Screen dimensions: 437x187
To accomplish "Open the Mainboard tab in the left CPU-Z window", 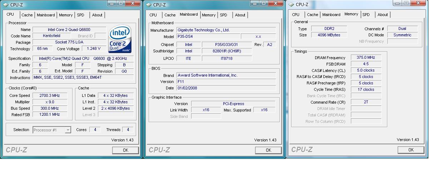I will click(x=46, y=15).
